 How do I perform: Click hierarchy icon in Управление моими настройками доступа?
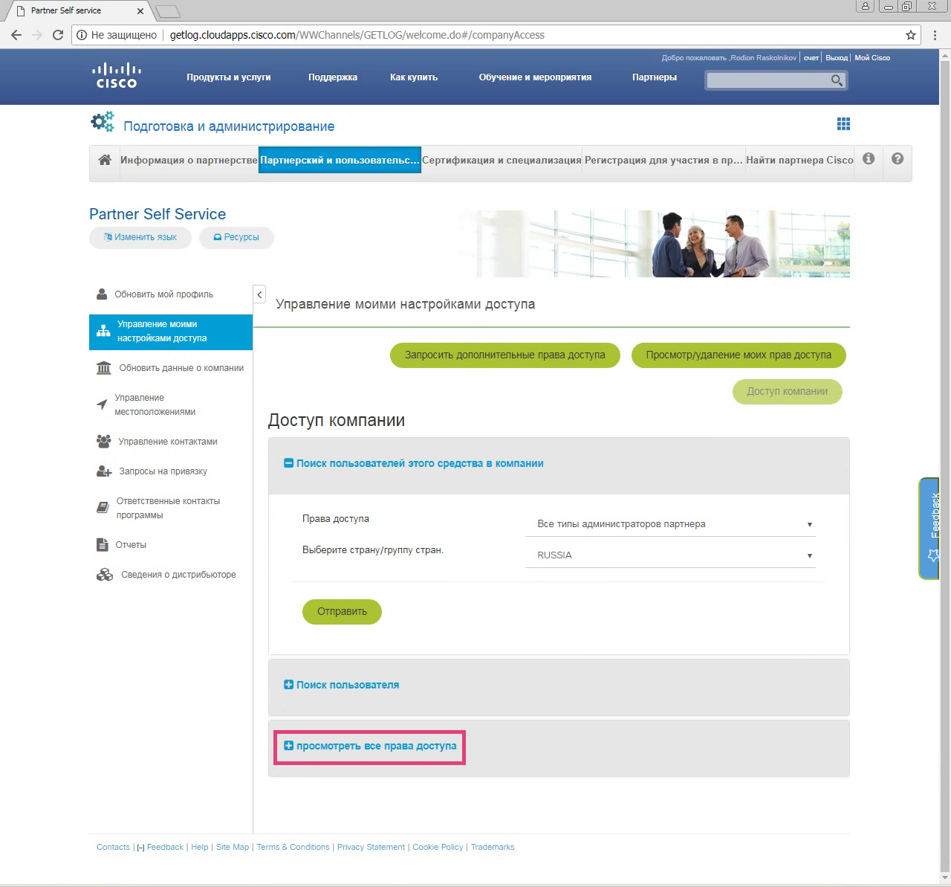pyautogui.click(x=103, y=332)
